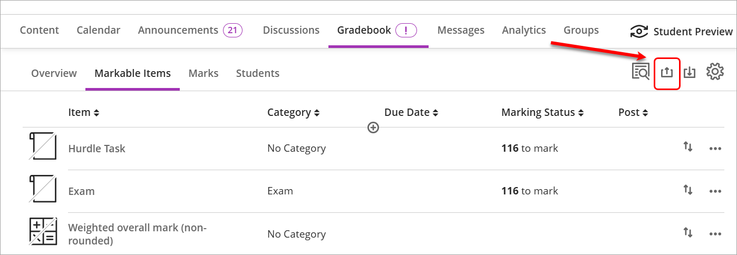Open more options for Hurdle Task
The image size is (737, 255).
pos(715,149)
